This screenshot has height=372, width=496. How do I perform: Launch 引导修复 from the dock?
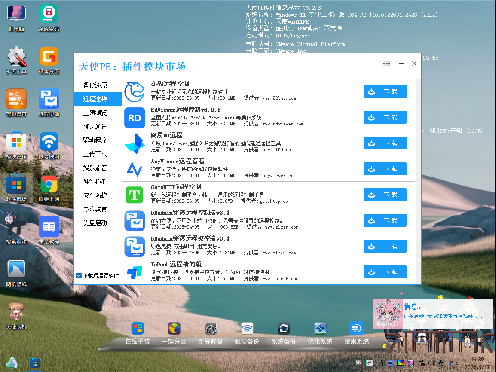pyautogui.click(x=211, y=333)
